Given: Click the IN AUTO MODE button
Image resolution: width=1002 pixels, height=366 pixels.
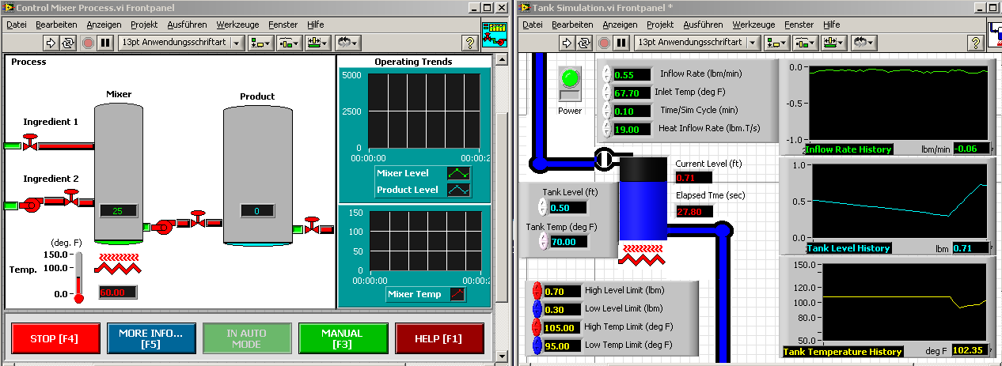Looking at the screenshot, I should tap(247, 338).
